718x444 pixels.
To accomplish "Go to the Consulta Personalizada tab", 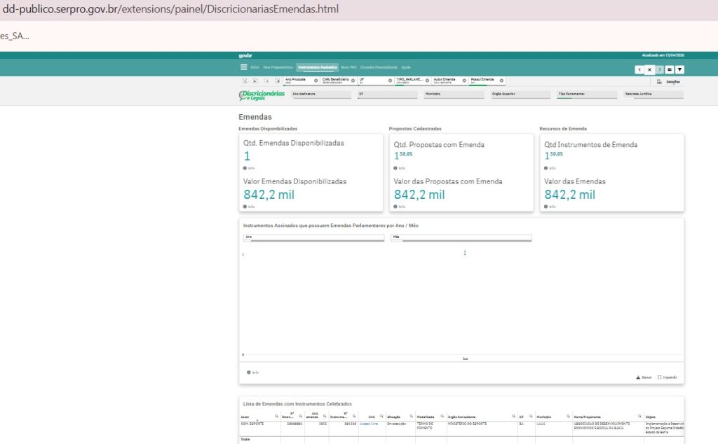I will 378,67.
